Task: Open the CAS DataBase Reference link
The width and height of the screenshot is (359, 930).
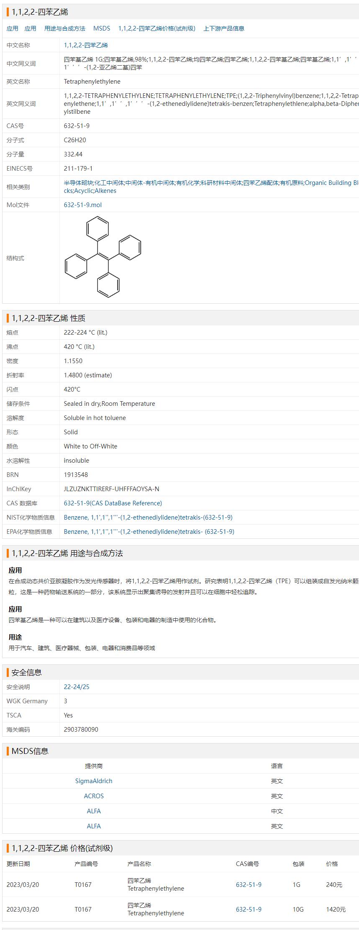Action: click(x=113, y=503)
